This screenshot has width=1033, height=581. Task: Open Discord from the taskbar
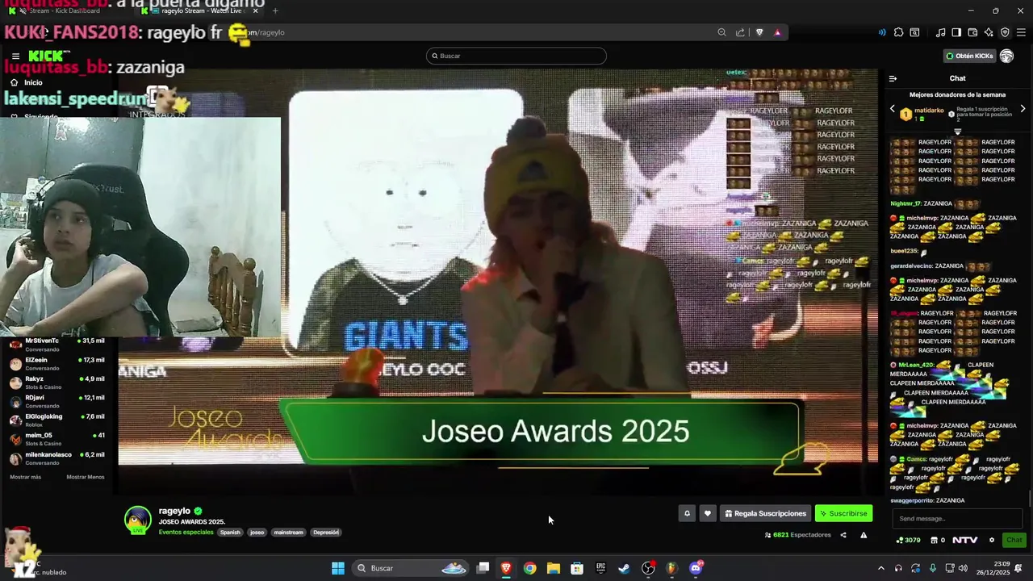point(696,568)
